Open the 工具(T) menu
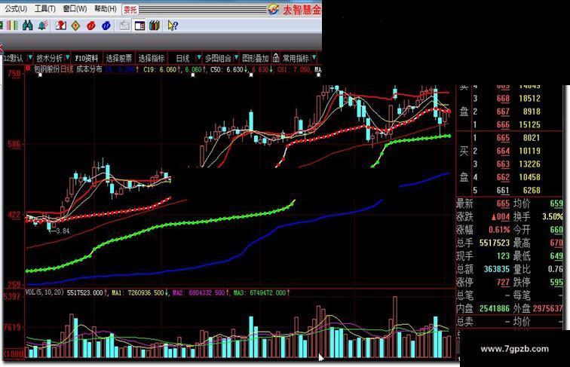Viewport: 570px width, 367px height. (44, 9)
